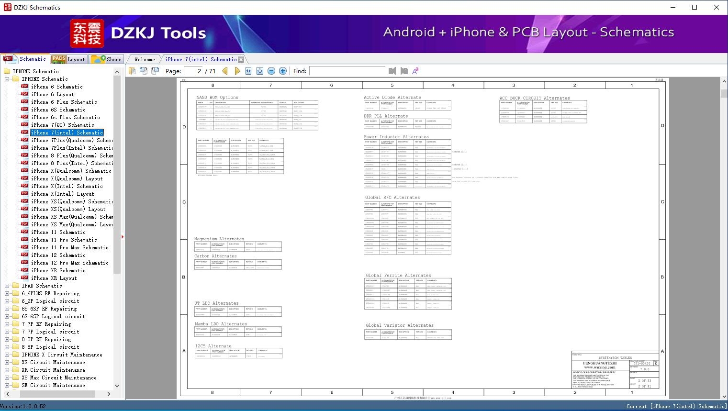Screen dimensions: 728x411
Task: Zoom out of the schematic
Action: pos(271,71)
